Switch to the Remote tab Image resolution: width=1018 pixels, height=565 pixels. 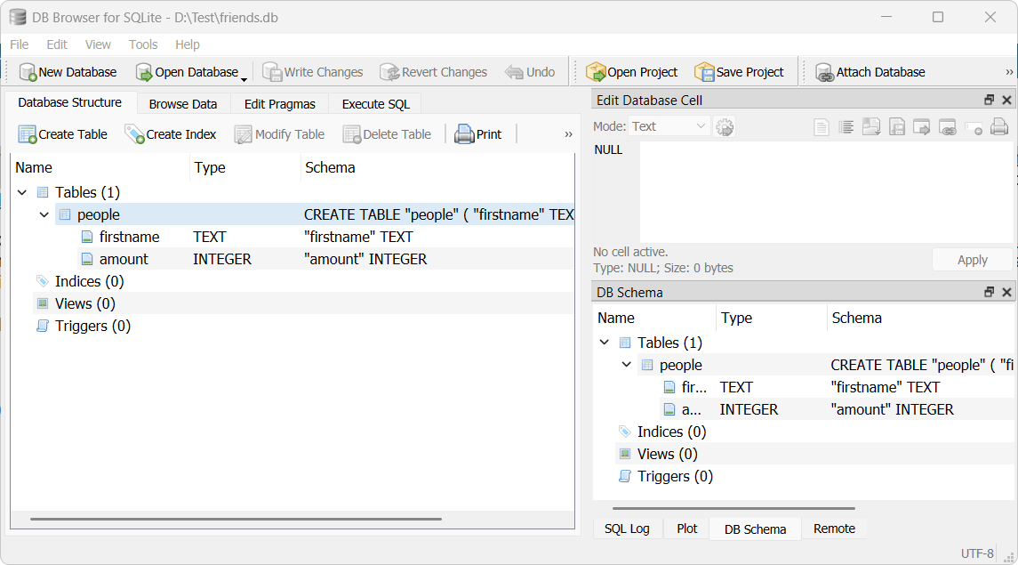834,529
